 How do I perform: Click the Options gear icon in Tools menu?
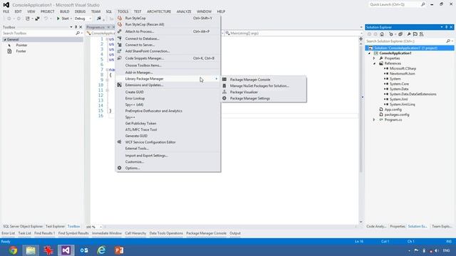point(120,168)
